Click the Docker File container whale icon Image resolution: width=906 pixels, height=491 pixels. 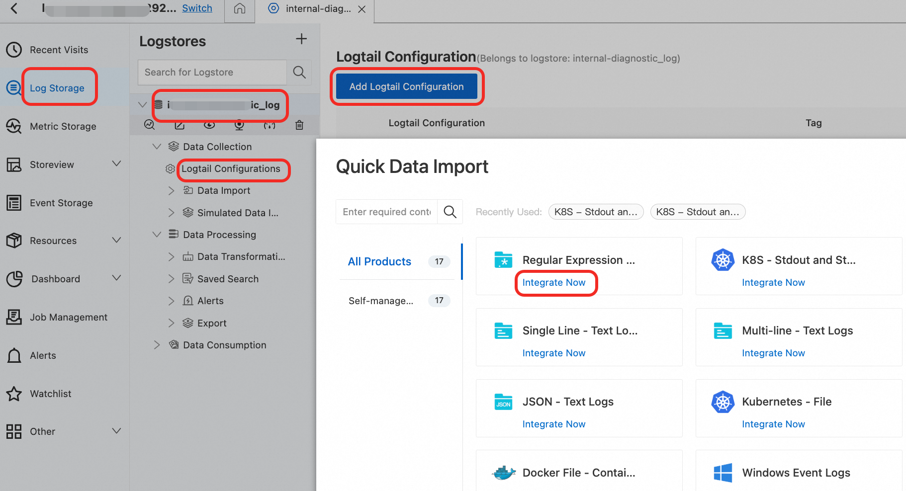point(503,473)
